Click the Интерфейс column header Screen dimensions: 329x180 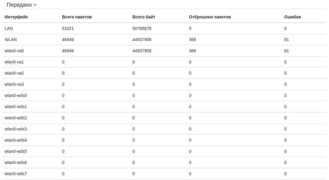coord(16,17)
